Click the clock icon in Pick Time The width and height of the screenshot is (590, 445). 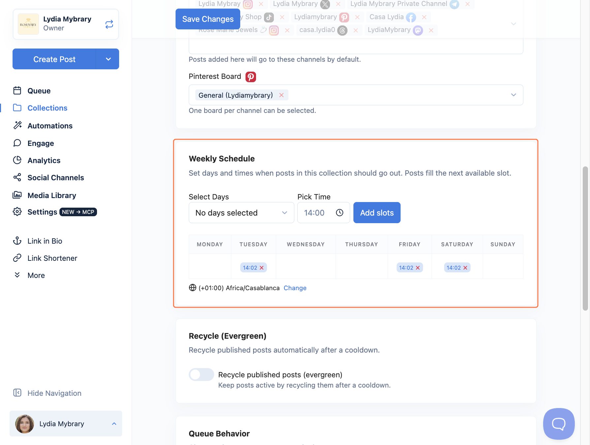click(x=340, y=213)
